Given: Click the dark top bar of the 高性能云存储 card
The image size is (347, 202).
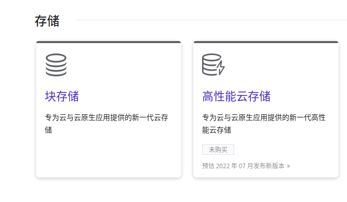Looking at the screenshot, I should [x=266, y=42].
